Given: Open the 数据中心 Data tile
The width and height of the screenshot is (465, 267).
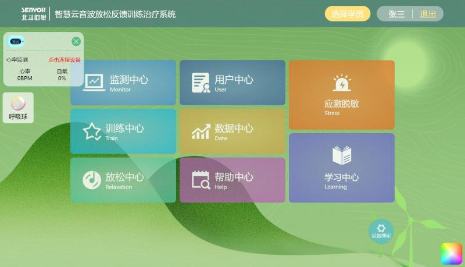Looking at the screenshot, I should (x=232, y=131).
